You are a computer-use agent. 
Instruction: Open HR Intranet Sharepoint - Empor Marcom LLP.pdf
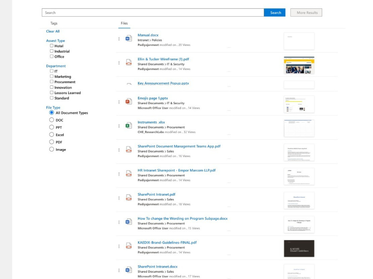pos(176,170)
